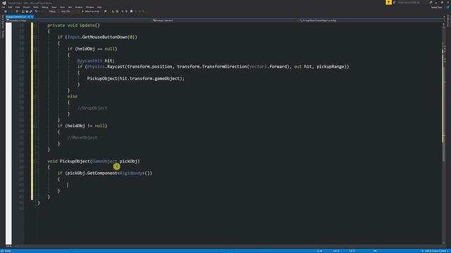
Task: Click the Find in Files toolbar icon
Action: (x=105, y=11)
